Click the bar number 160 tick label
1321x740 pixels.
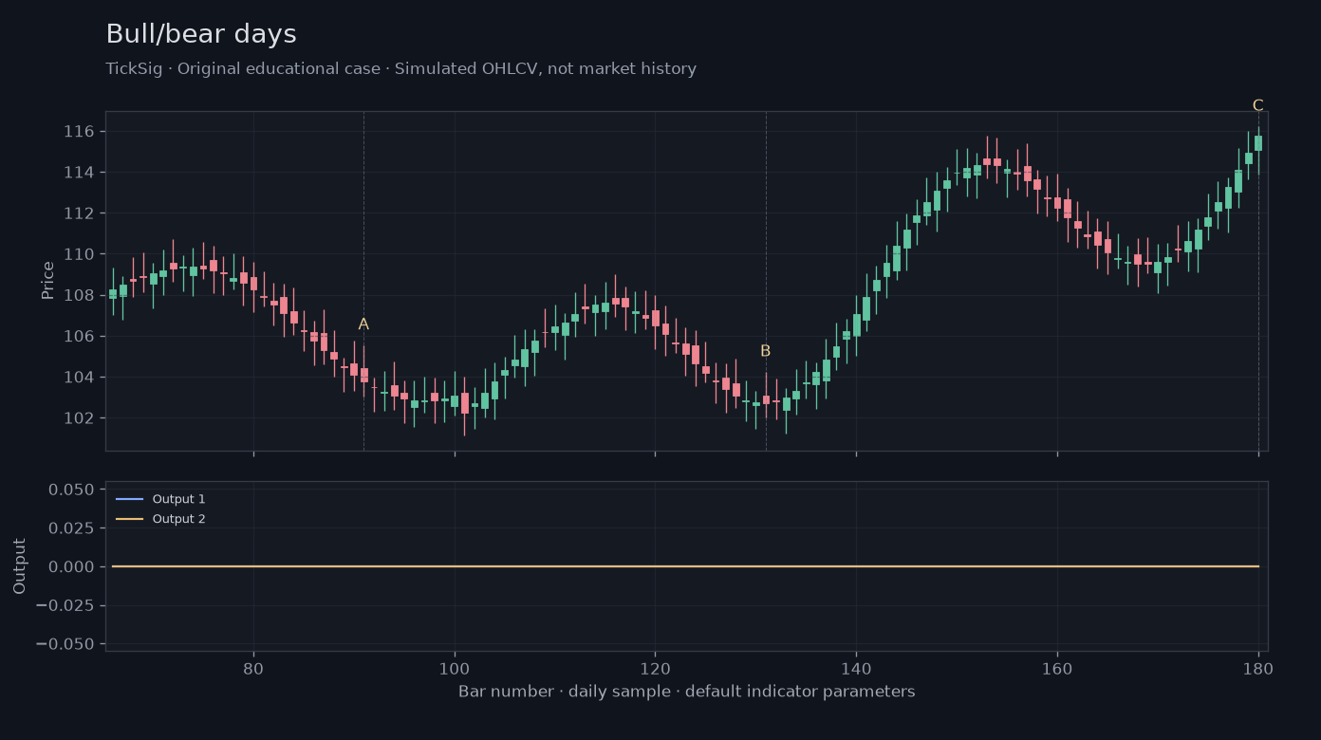pos(1057,668)
